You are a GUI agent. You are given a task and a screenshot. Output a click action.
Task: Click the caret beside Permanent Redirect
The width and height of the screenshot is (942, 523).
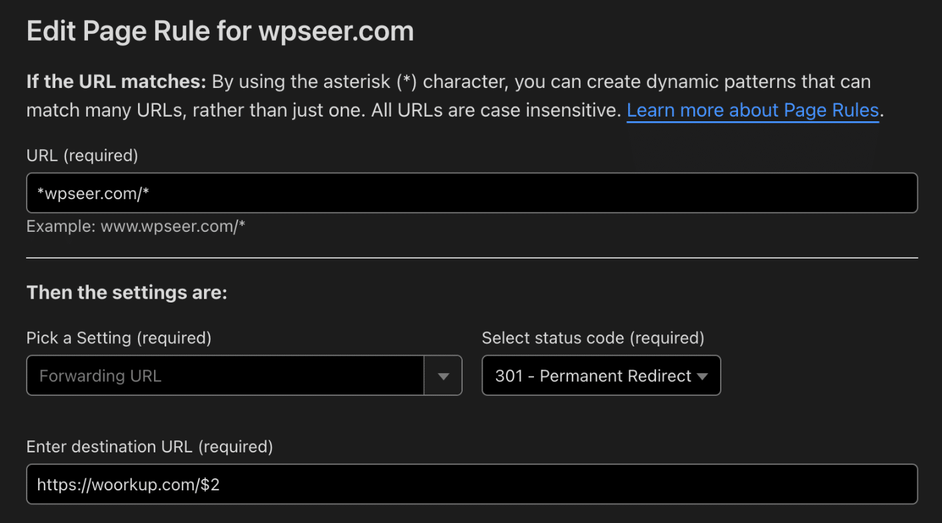click(x=702, y=376)
